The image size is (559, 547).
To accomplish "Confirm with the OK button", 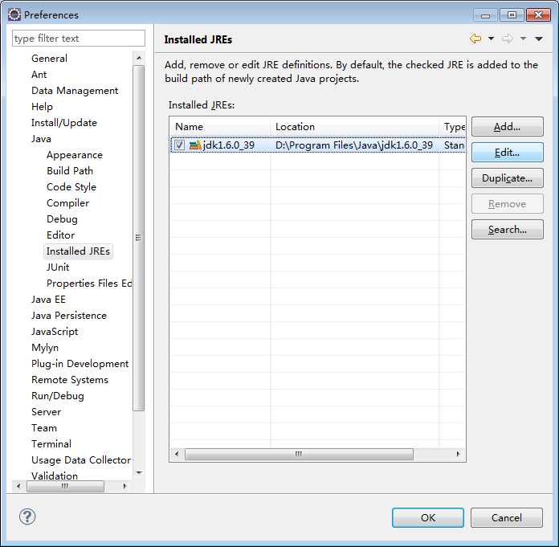I will click(x=428, y=518).
